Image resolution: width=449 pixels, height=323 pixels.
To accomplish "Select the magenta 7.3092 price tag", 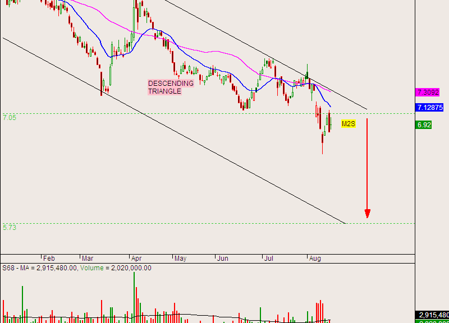I will tap(428, 92).
